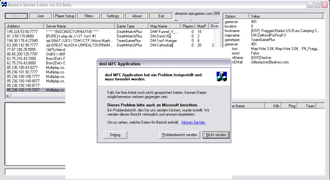This screenshot has height=180, width=330.
Task: Select server 85.236.100.100:7777
Action: (x=23, y=77)
